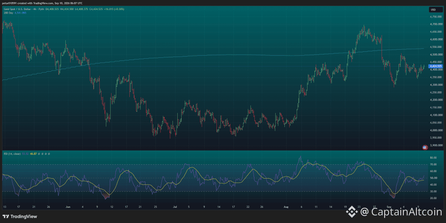
Task: Click the RSI 70.00 scale level label
Action: coord(433,165)
